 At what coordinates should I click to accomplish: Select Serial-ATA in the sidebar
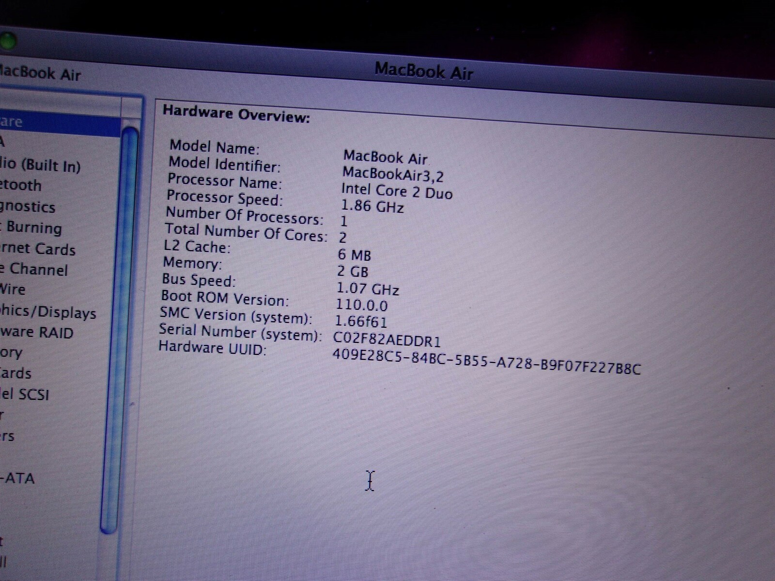tap(17, 478)
